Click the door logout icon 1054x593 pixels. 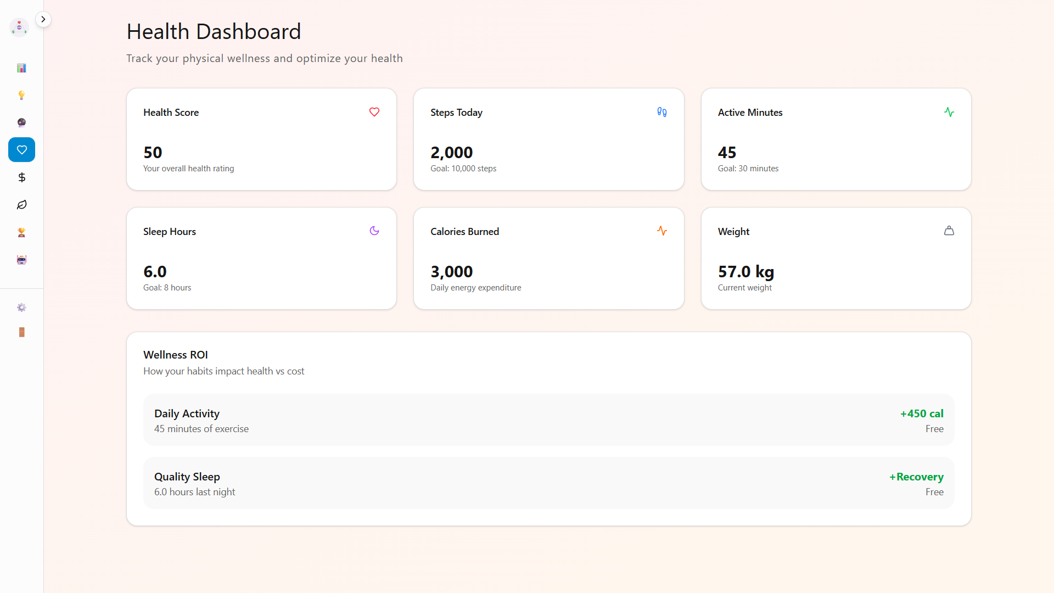click(21, 332)
